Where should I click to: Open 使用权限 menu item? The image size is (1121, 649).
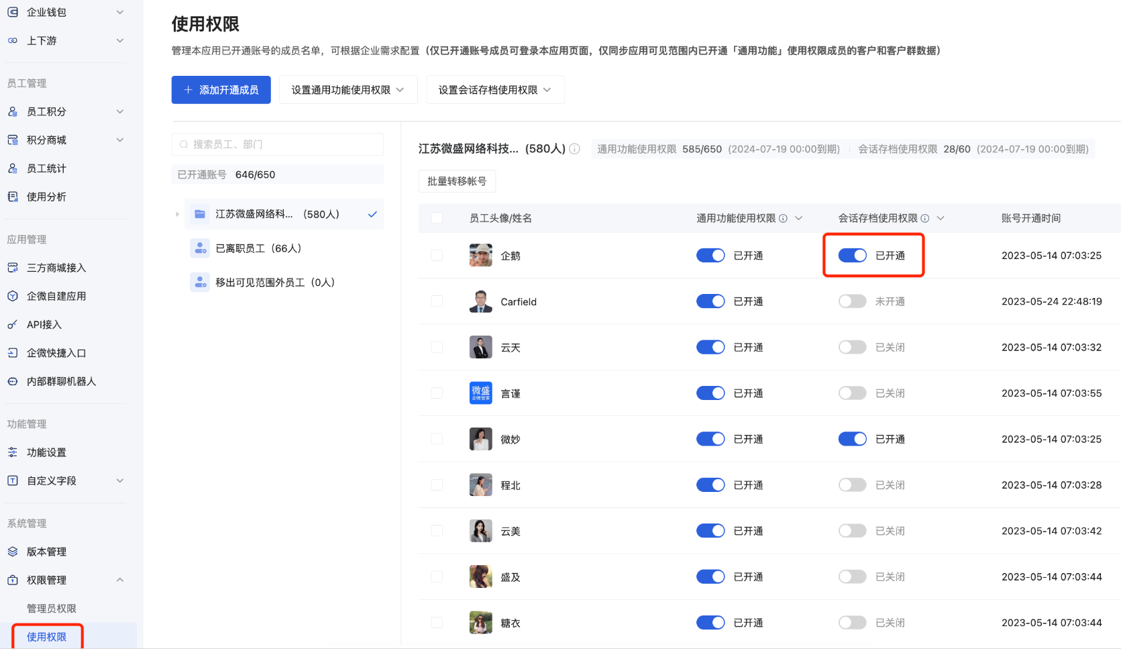(x=47, y=637)
